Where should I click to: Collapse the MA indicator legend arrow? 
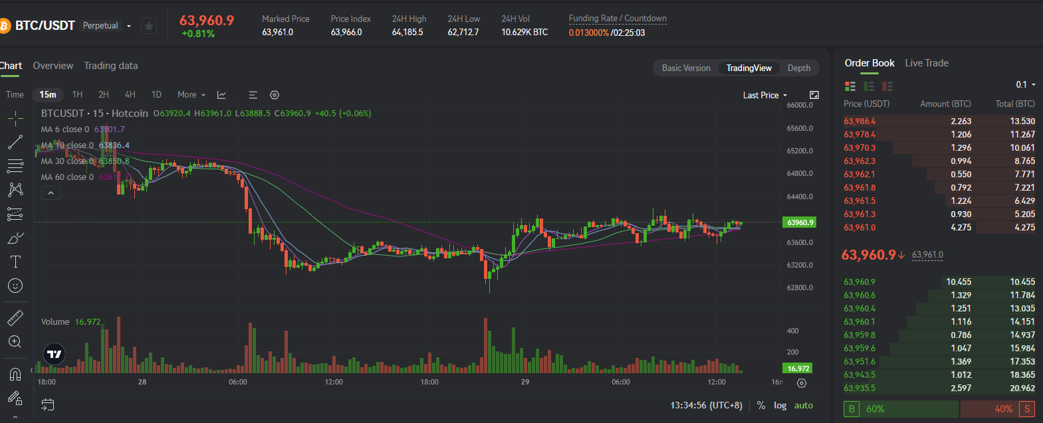(x=51, y=193)
